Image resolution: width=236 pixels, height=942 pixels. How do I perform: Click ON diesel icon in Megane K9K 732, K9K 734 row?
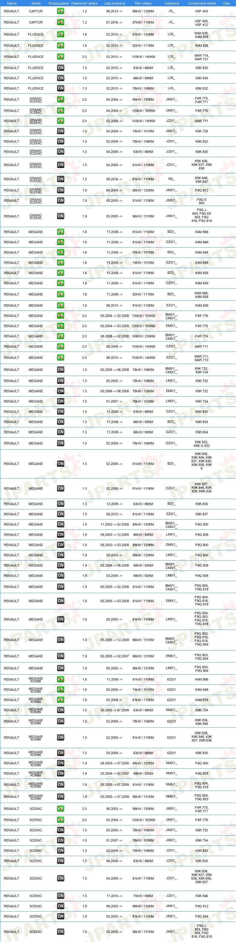click(x=60, y=370)
